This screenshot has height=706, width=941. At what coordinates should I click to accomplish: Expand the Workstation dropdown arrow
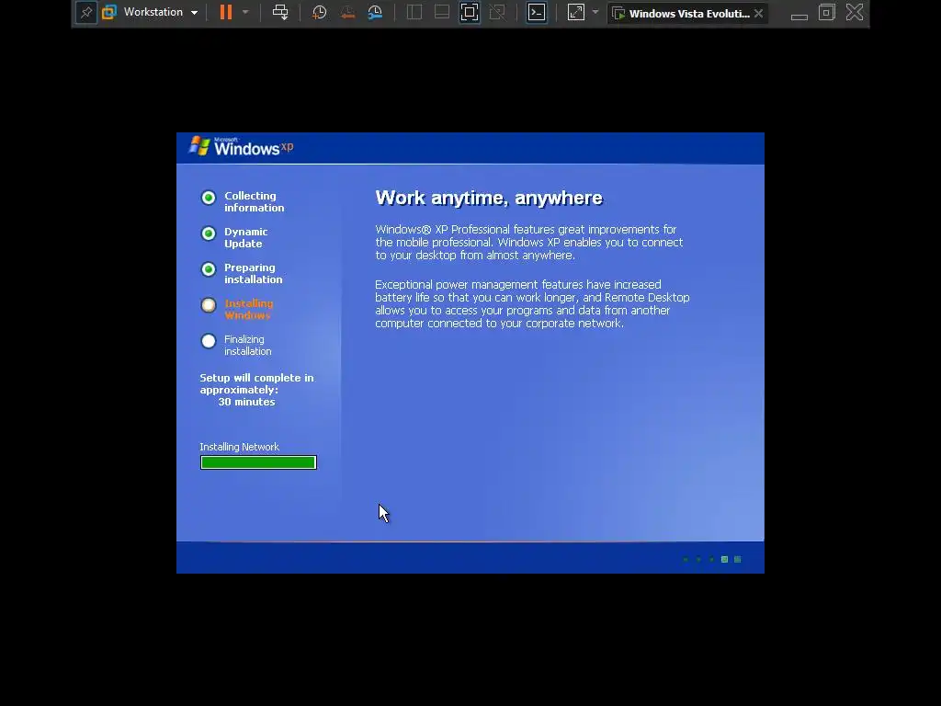pyautogui.click(x=194, y=13)
